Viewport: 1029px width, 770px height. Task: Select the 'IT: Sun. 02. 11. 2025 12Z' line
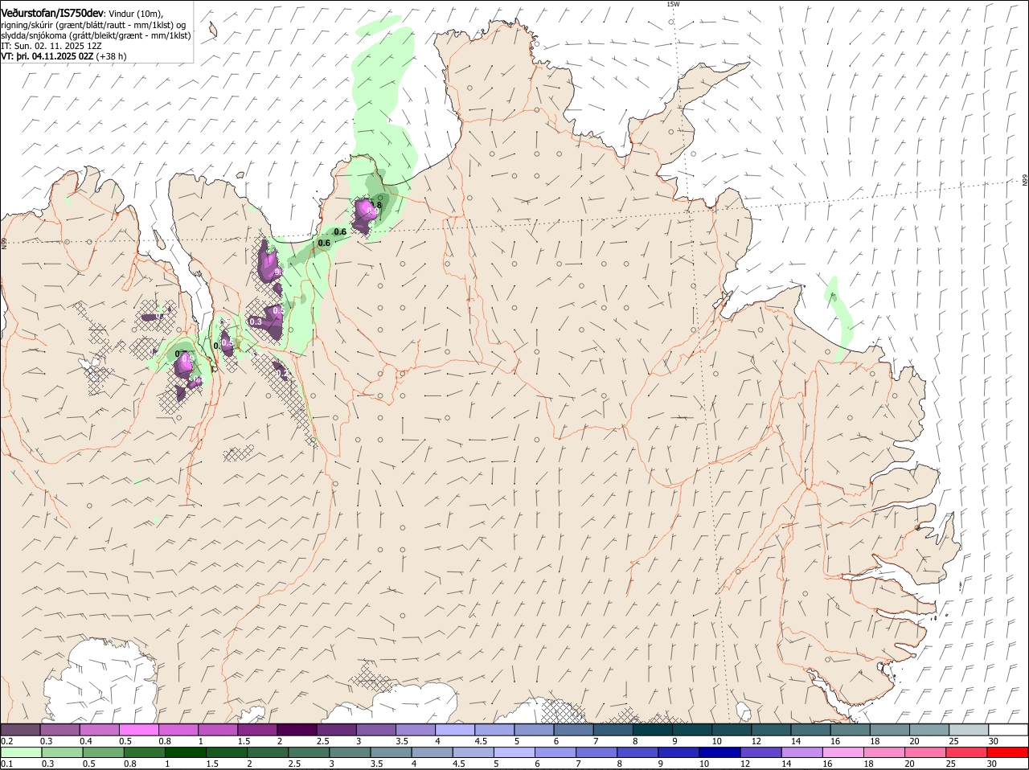(x=51, y=46)
